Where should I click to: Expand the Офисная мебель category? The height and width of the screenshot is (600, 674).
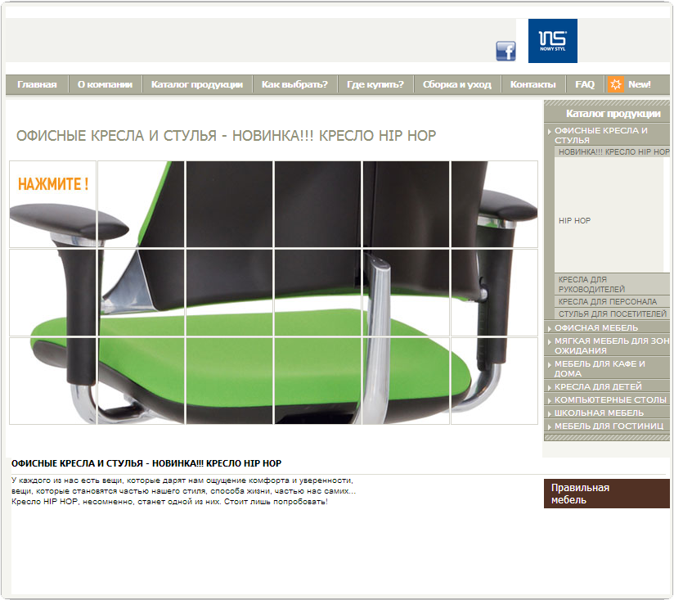click(x=596, y=328)
